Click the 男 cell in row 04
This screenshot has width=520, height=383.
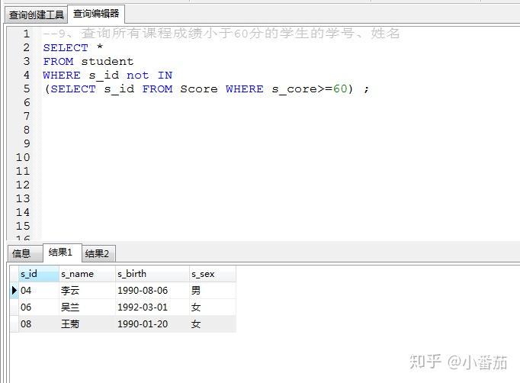coord(212,291)
